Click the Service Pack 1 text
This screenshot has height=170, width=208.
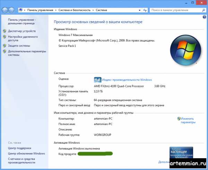click(x=67, y=46)
